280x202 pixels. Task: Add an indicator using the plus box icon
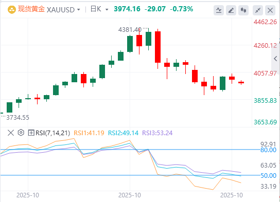tap(31, 133)
